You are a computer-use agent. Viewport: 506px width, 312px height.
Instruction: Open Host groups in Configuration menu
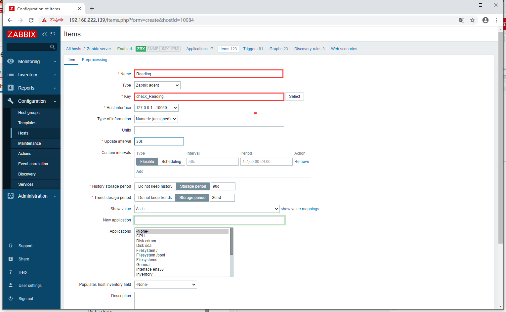click(29, 113)
